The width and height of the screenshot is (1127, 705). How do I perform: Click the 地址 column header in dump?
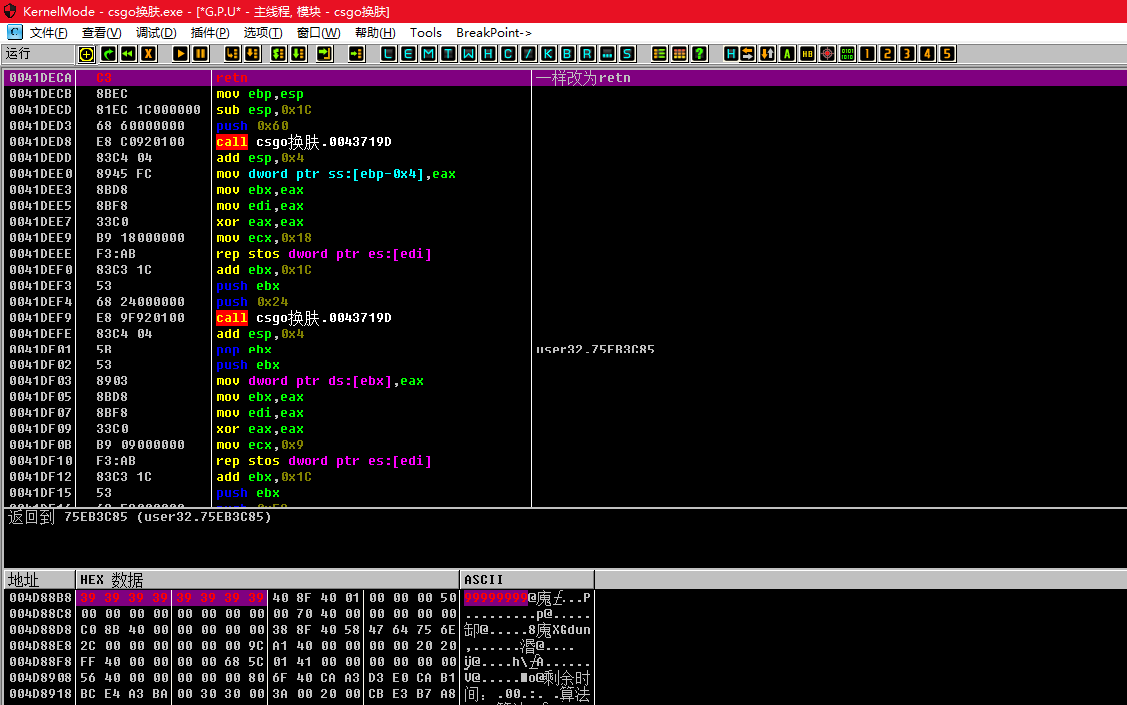(x=40, y=580)
